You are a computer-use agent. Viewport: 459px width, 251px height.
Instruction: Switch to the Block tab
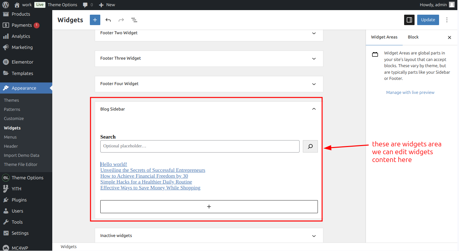click(413, 37)
